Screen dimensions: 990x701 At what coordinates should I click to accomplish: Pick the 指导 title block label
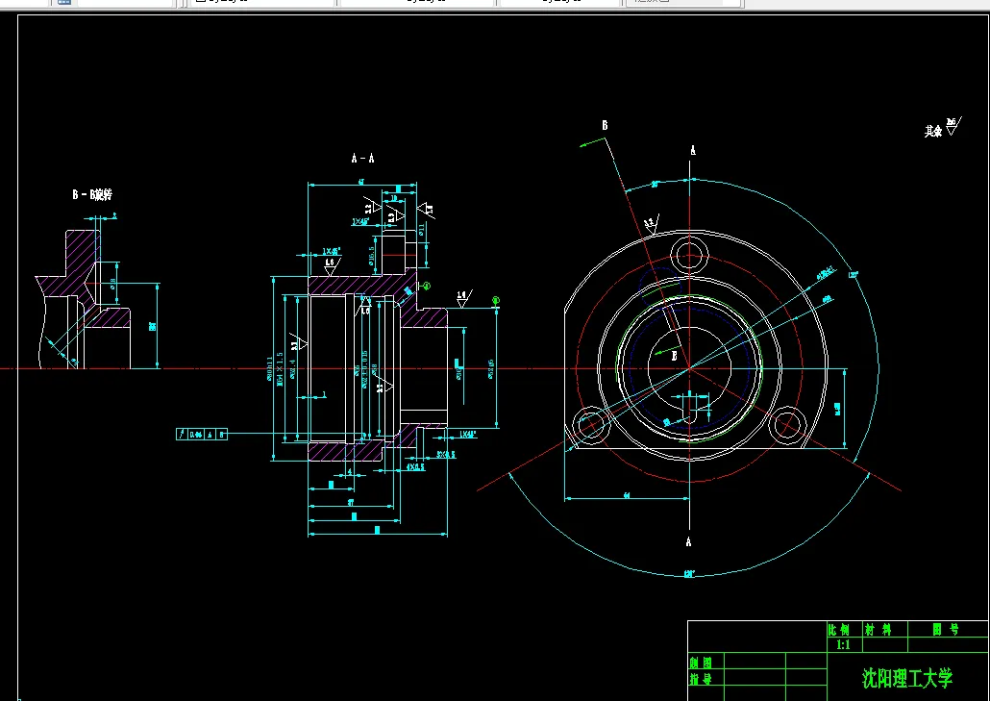click(700, 679)
